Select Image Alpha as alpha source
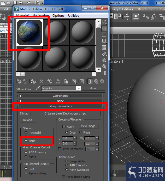This screenshot has height=181, width=165. pyautogui.click(x=67, y=161)
